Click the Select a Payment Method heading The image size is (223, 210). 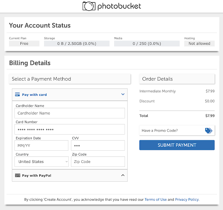click(x=41, y=79)
